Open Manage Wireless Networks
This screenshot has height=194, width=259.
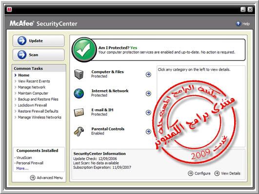click(40, 117)
